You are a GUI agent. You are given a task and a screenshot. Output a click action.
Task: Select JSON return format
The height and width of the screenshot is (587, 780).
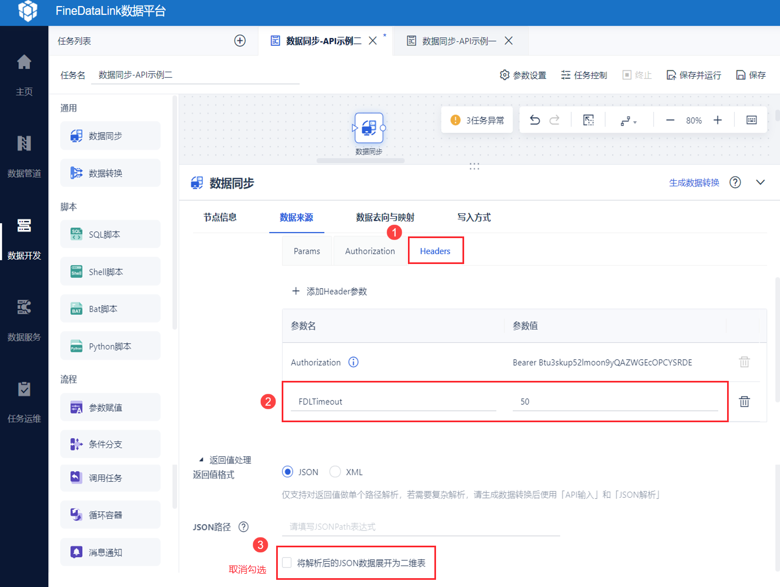(288, 472)
